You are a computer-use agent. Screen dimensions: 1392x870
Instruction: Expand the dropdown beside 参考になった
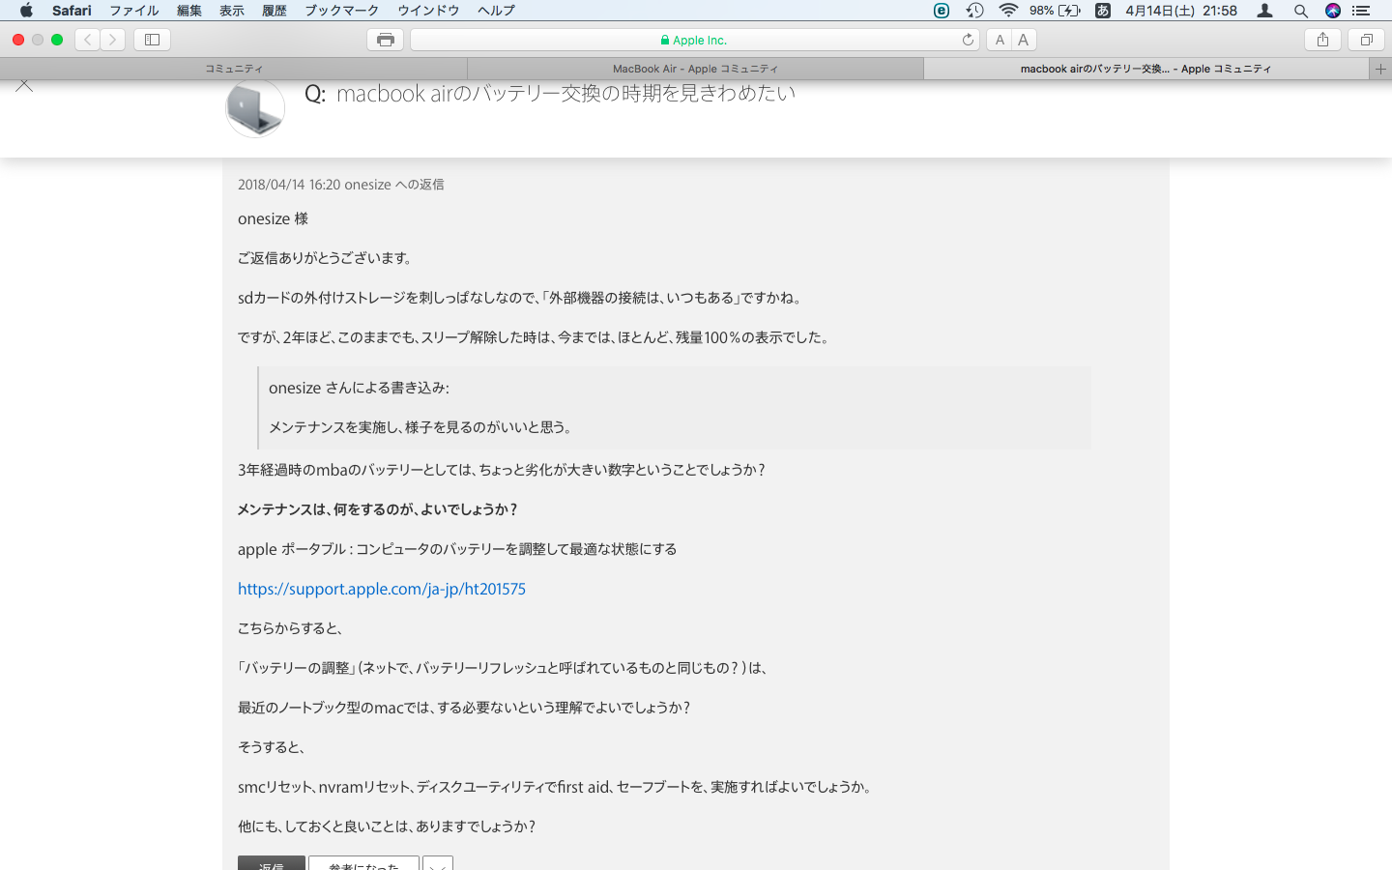[x=438, y=863]
